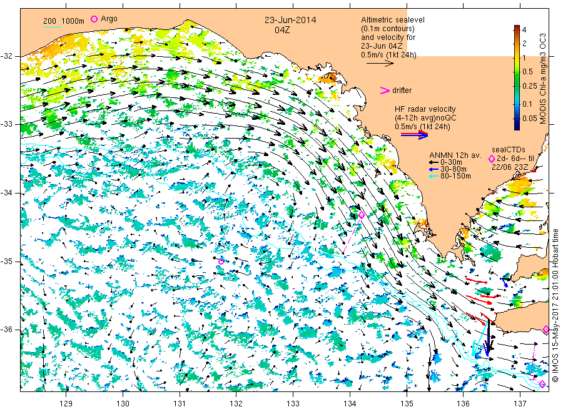563x412 pixels.
Task: Click the cyan 80-150m ANMN arrow symbol
Action: coord(434,176)
